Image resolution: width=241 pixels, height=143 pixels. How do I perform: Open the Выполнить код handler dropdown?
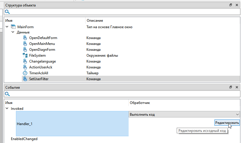pos(237,114)
